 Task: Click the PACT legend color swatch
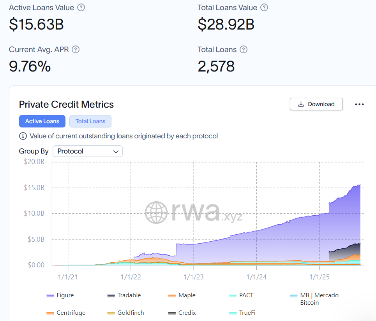(233, 296)
